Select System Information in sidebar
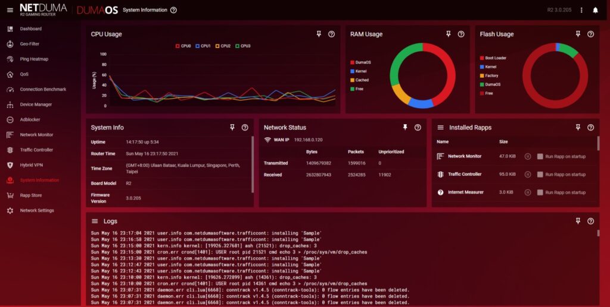This screenshot has height=307, width=610. tap(39, 180)
